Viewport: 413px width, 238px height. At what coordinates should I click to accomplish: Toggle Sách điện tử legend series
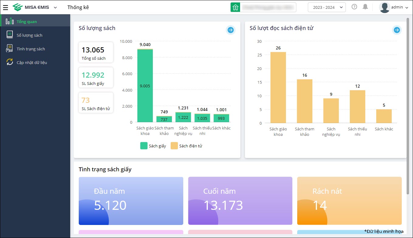pos(186,146)
